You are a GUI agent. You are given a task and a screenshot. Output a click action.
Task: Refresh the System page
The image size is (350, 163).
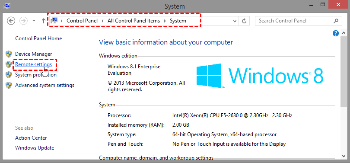click(245, 21)
